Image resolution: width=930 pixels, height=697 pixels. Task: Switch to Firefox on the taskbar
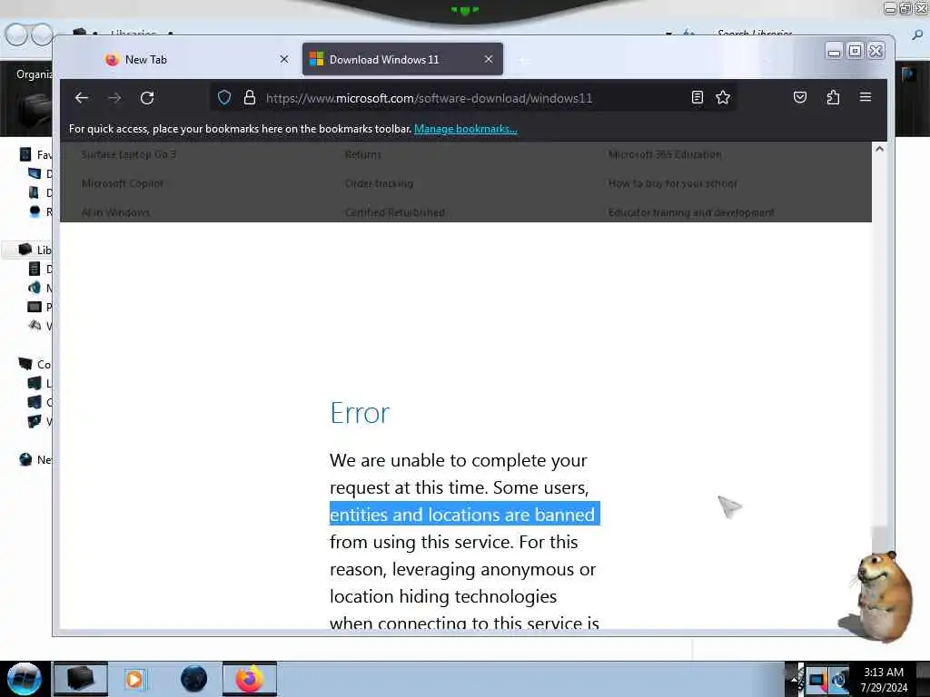[250, 679]
